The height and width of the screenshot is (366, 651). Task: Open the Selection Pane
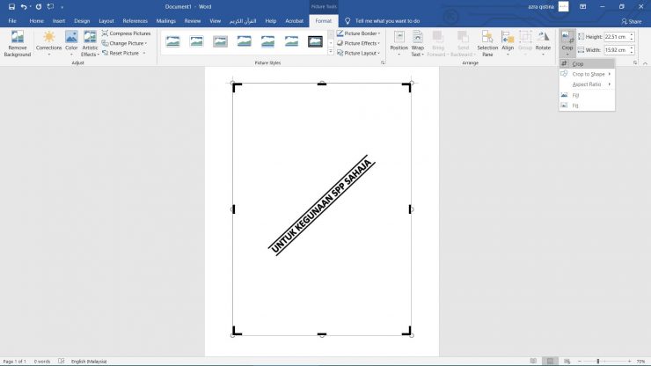coord(487,38)
